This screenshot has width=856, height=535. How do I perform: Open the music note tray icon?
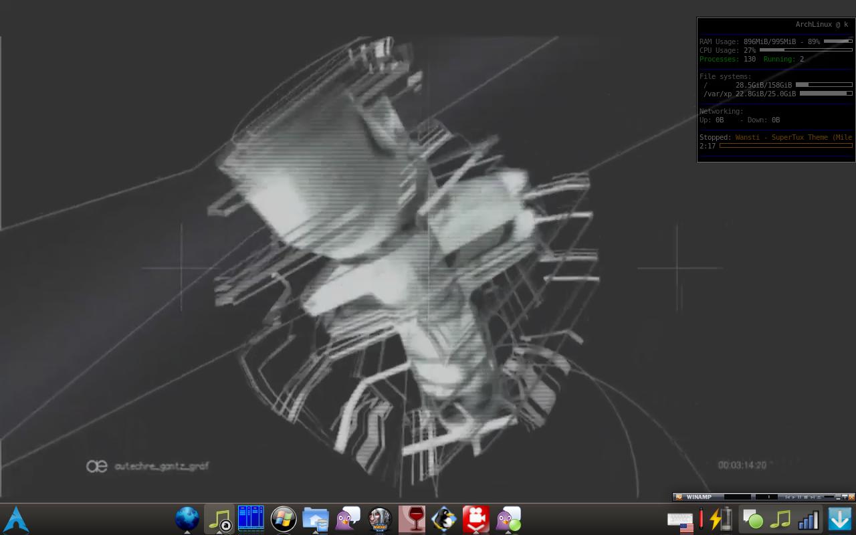(780, 520)
